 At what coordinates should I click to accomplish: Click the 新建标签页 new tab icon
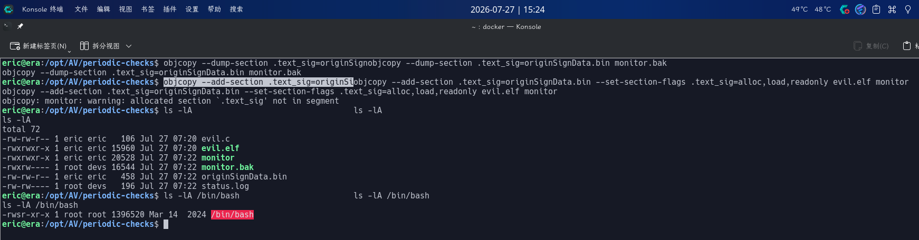(15, 46)
